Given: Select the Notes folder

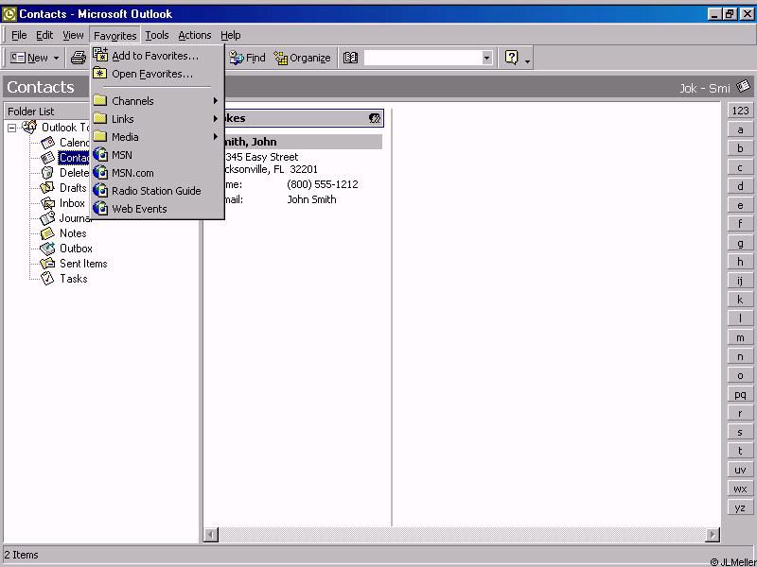Looking at the screenshot, I should [x=73, y=233].
